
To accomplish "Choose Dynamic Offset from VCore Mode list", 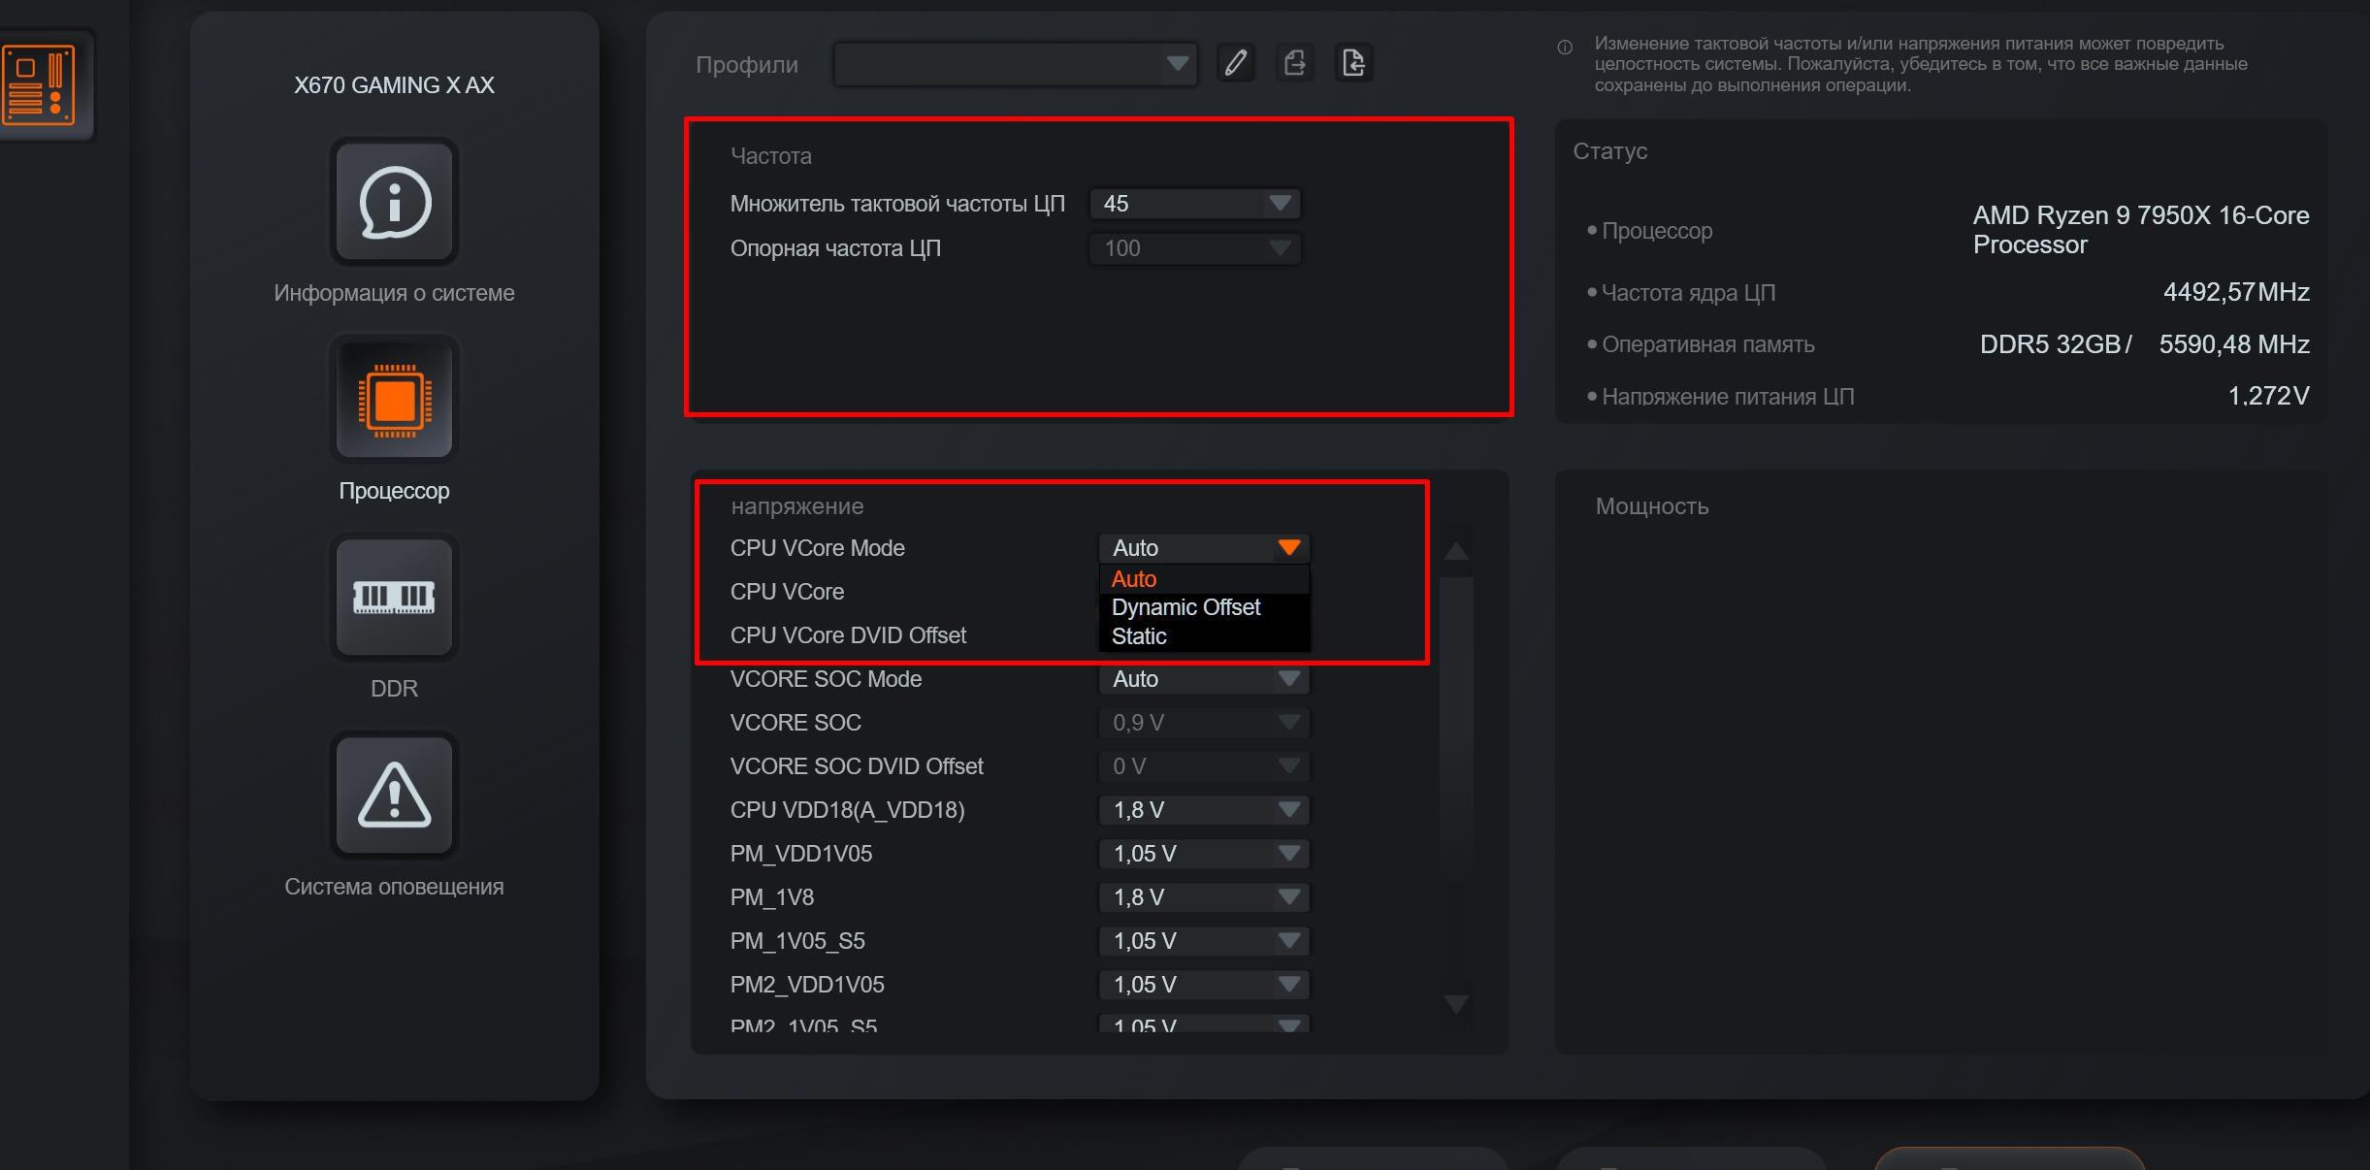I will [1185, 607].
